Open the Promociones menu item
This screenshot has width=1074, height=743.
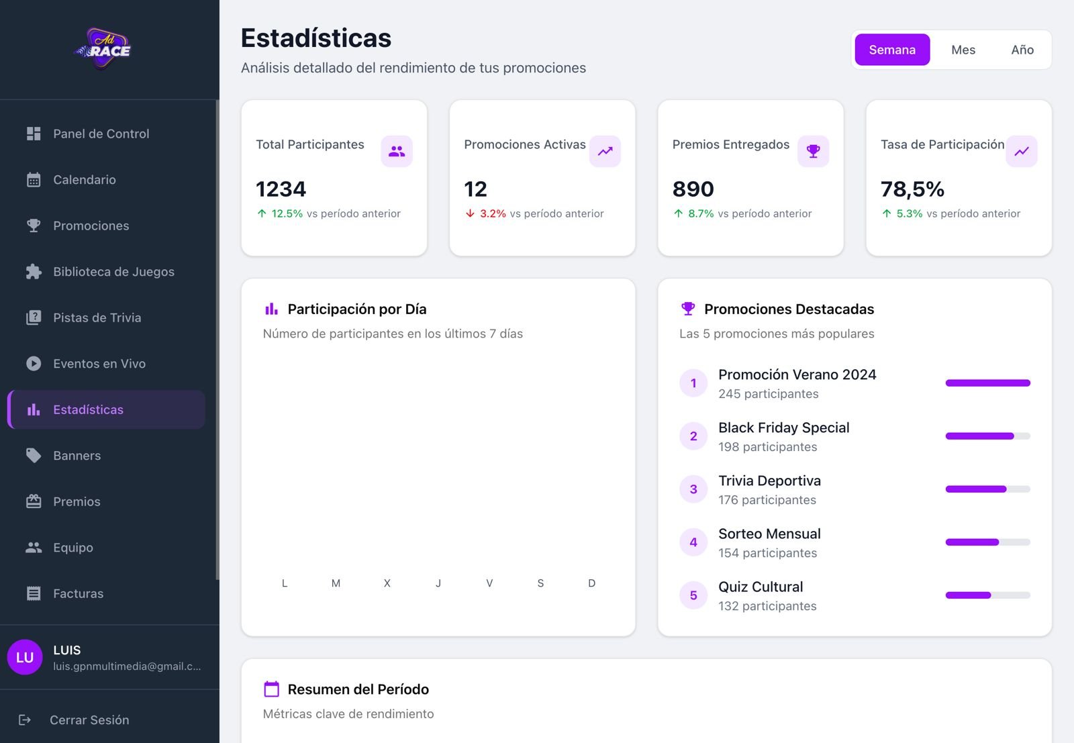point(91,226)
